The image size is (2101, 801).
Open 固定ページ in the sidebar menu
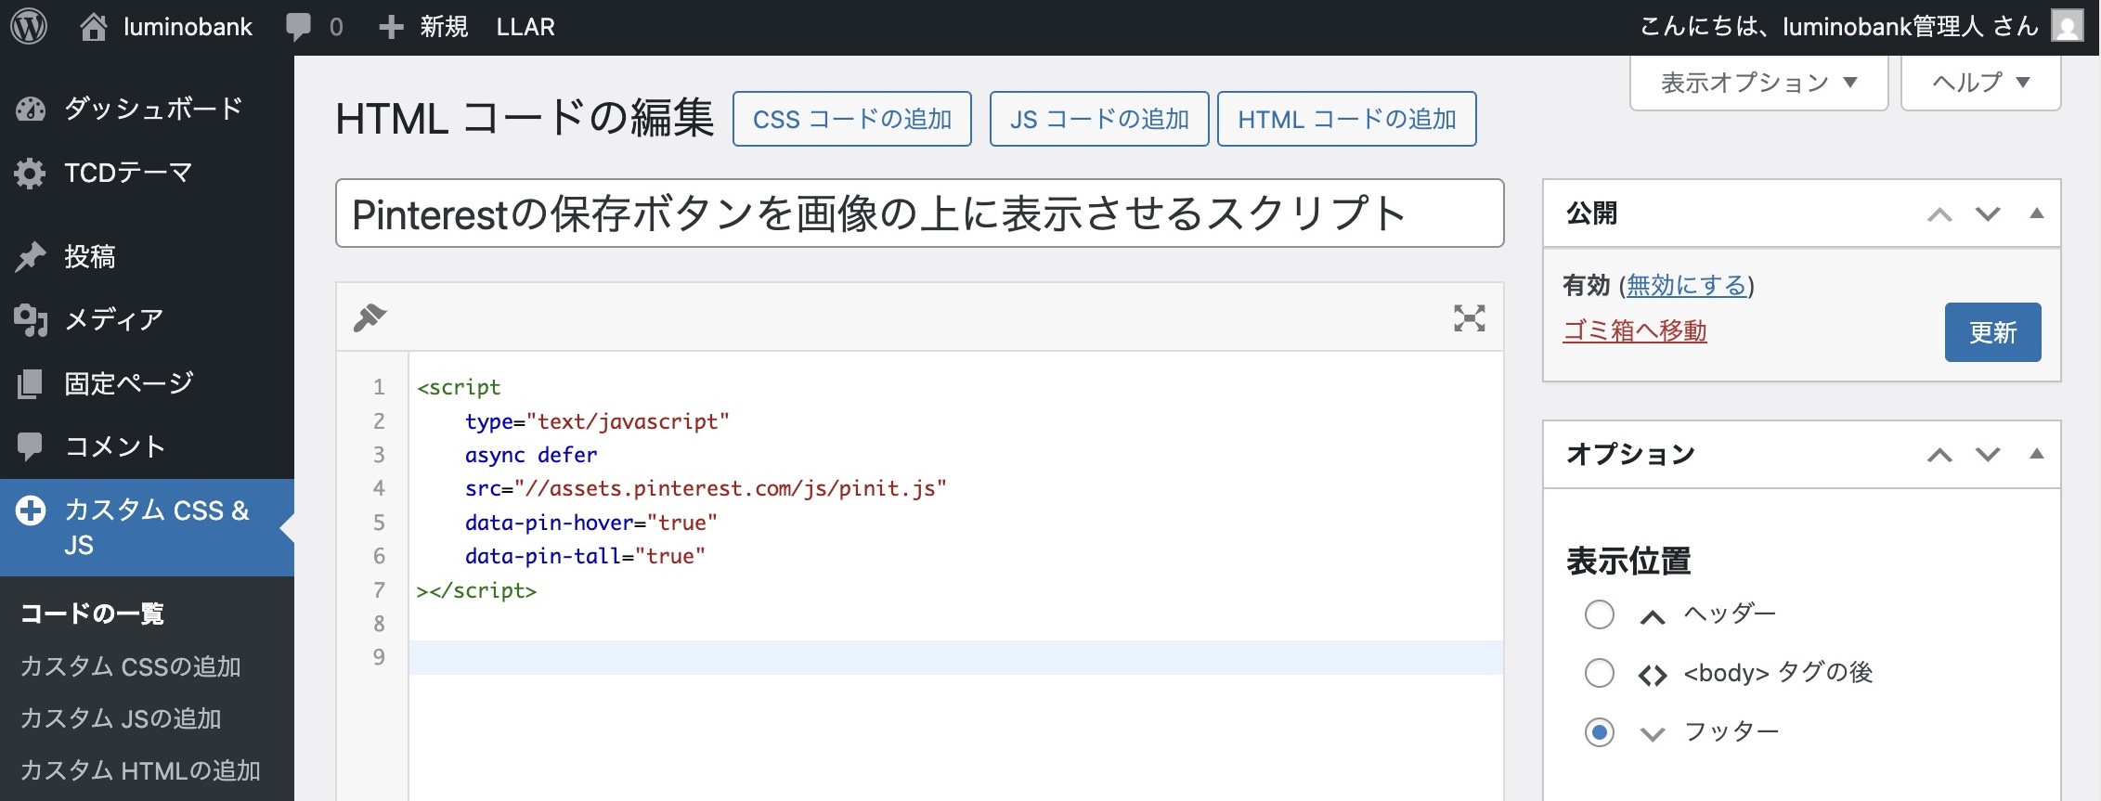(x=128, y=383)
